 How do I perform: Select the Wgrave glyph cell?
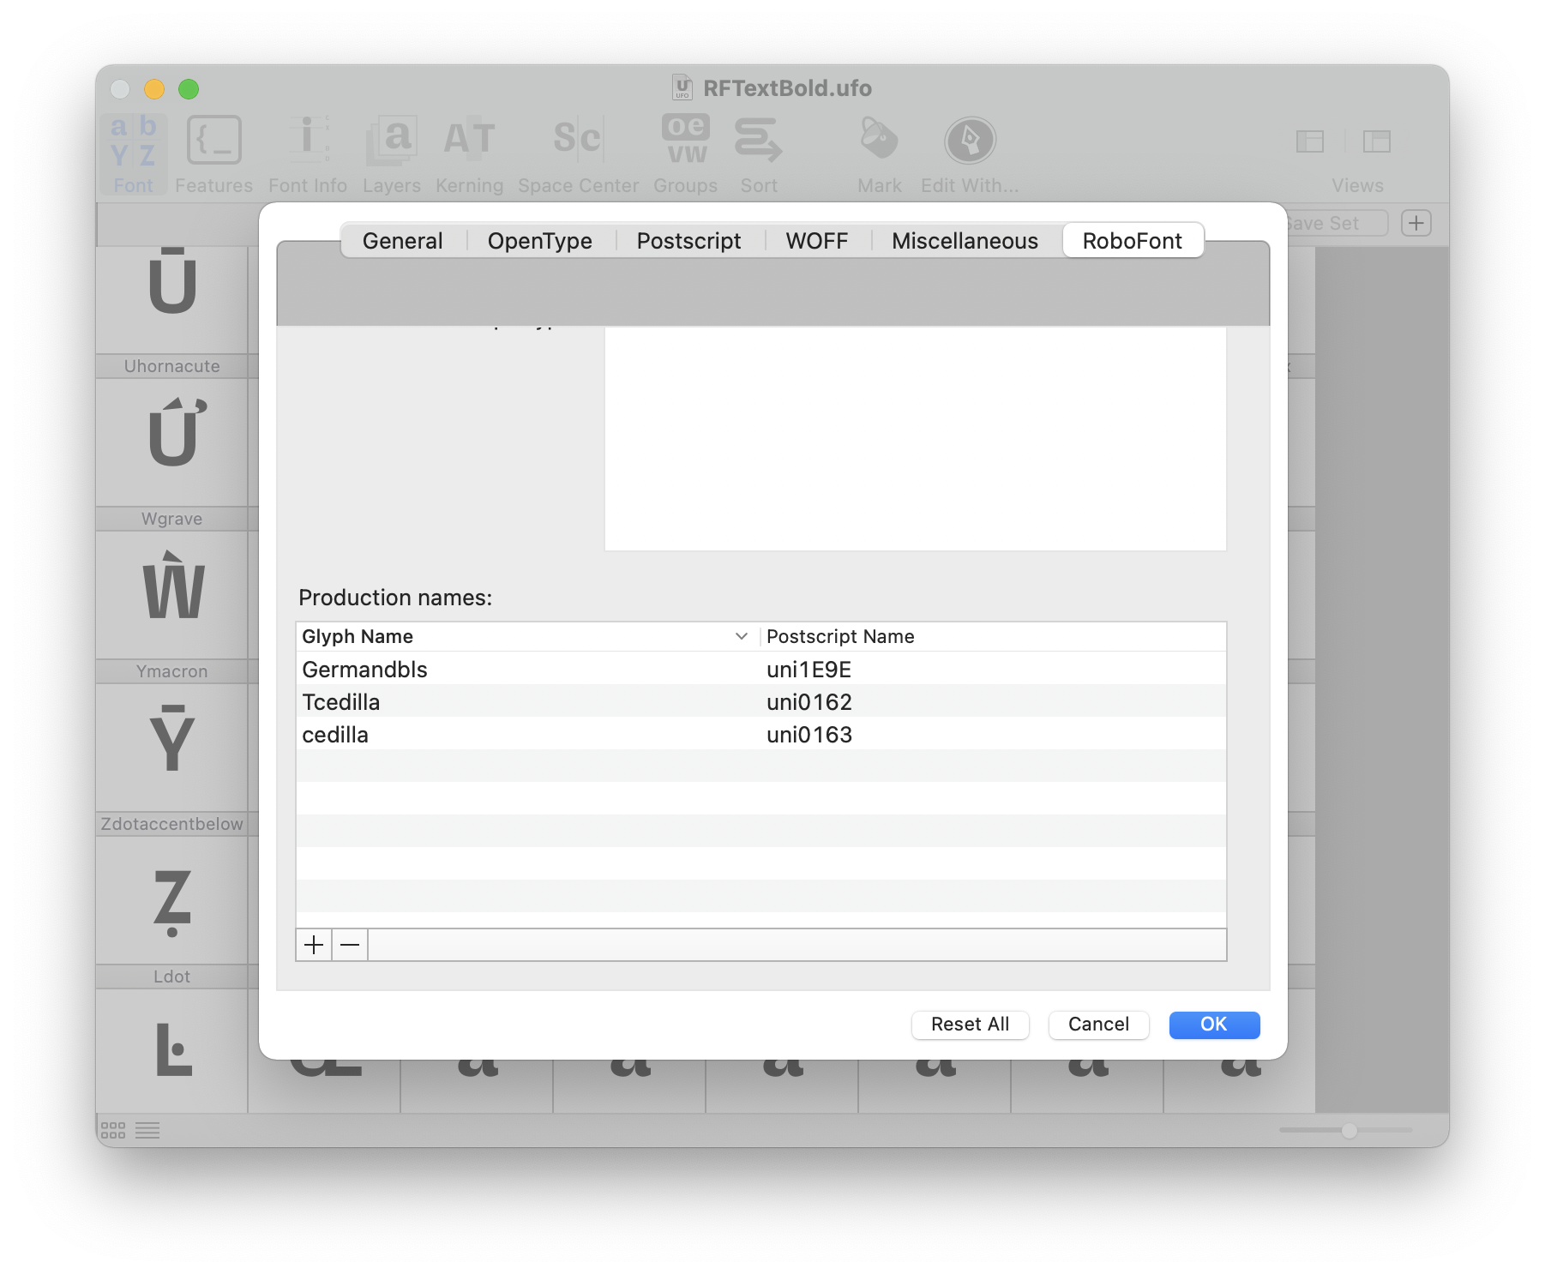(x=172, y=584)
